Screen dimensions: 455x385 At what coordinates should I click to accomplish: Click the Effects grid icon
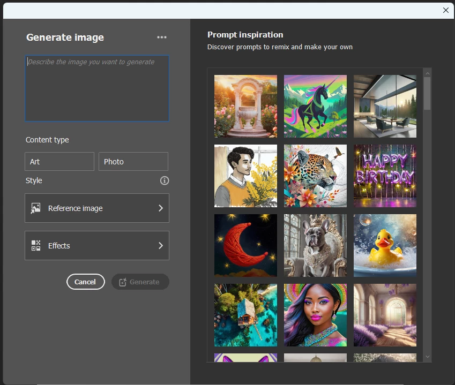[36, 246]
